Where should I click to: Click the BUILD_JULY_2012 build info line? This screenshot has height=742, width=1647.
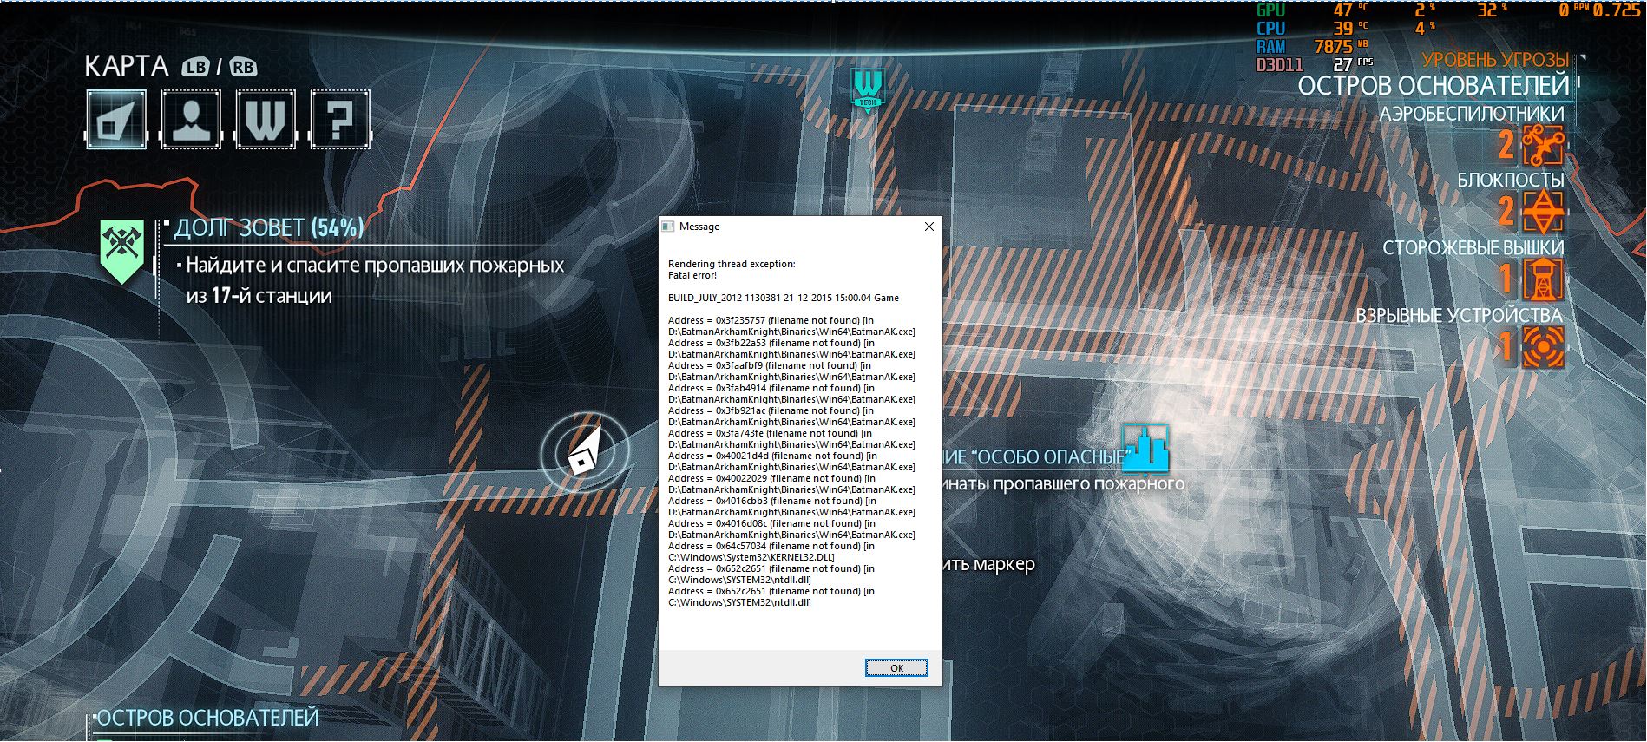[x=784, y=298]
